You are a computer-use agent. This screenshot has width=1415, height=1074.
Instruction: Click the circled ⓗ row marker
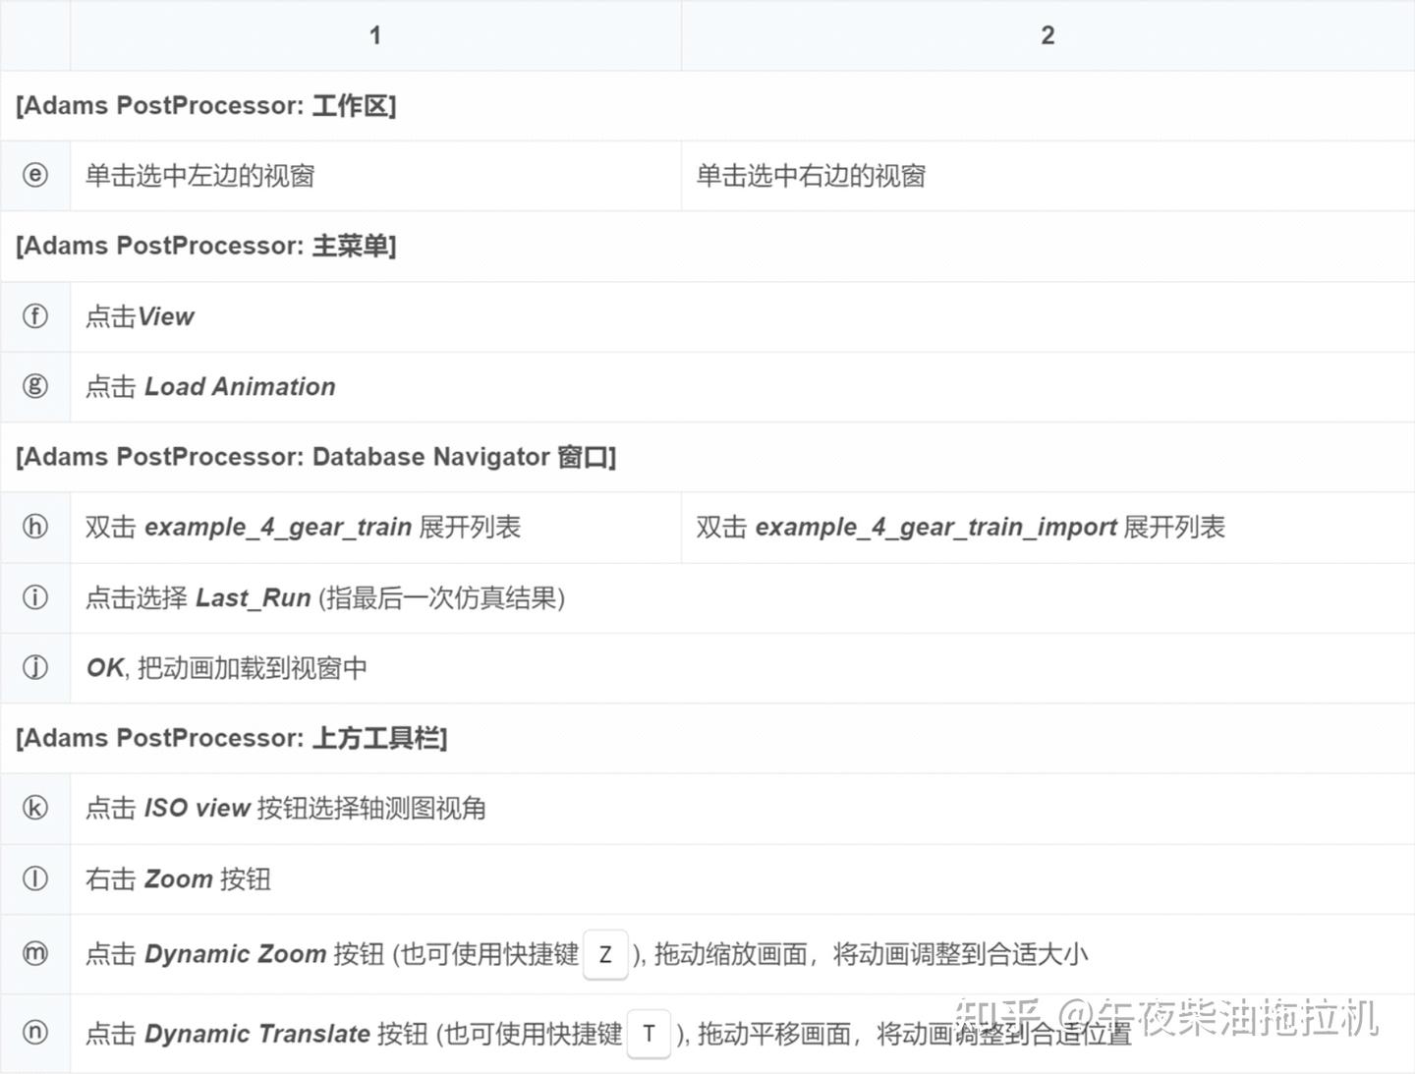(35, 528)
